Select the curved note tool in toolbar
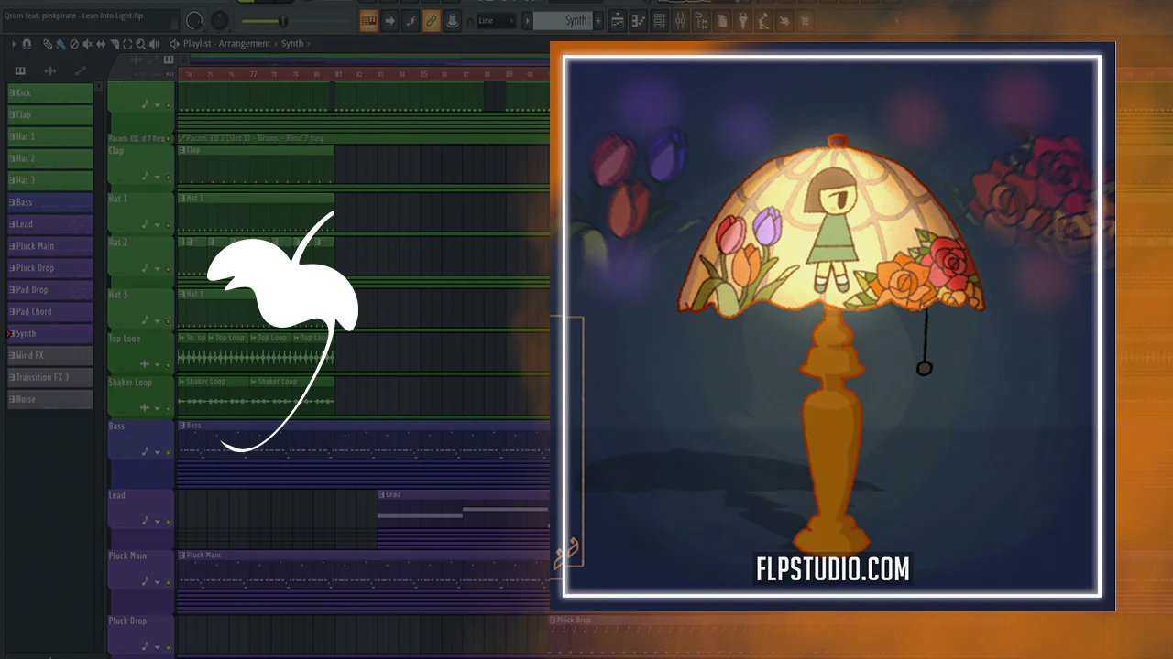Screen dimensions: 1173x659 click(411, 21)
